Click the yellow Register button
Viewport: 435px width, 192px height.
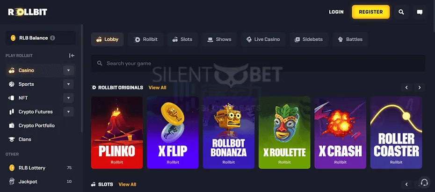[370, 12]
